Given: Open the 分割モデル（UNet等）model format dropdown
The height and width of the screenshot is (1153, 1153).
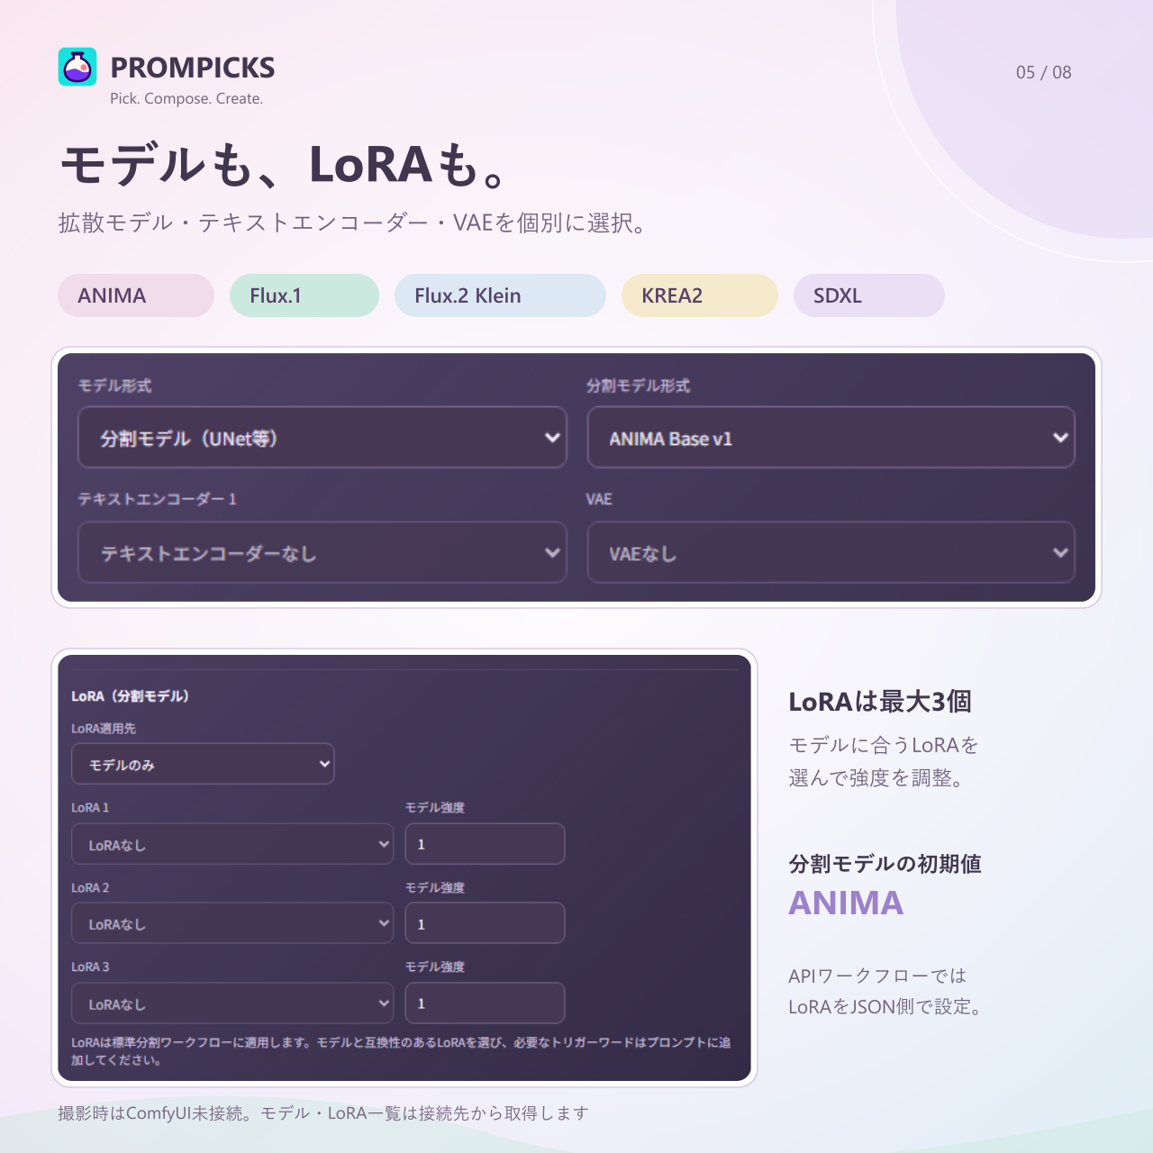Looking at the screenshot, I should tap(322, 438).
